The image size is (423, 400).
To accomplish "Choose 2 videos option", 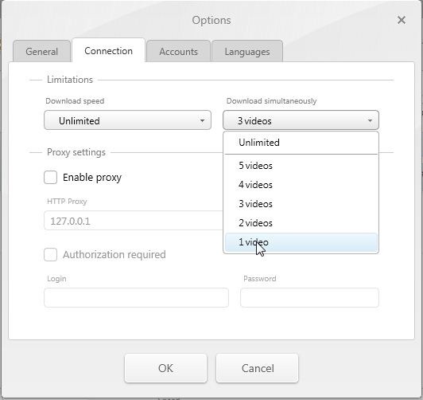I will (301, 223).
